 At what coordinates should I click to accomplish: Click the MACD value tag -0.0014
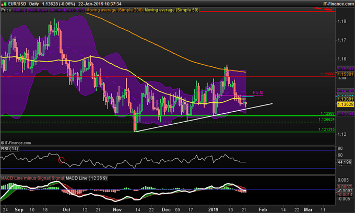[345, 194]
